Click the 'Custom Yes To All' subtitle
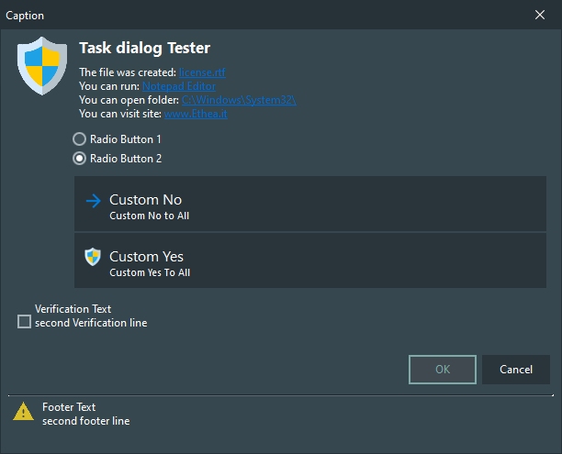This screenshot has width=562, height=454. (150, 272)
